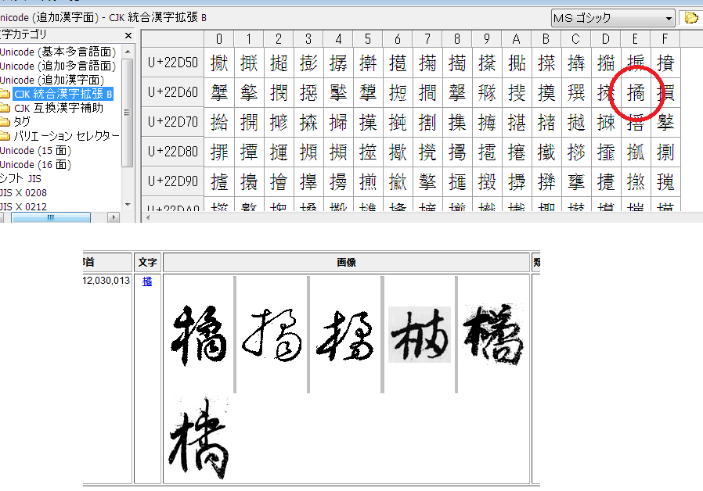Click folder icon of CJK 互換漢字補助
Viewport: 703px width, 491px height.
tap(5, 109)
